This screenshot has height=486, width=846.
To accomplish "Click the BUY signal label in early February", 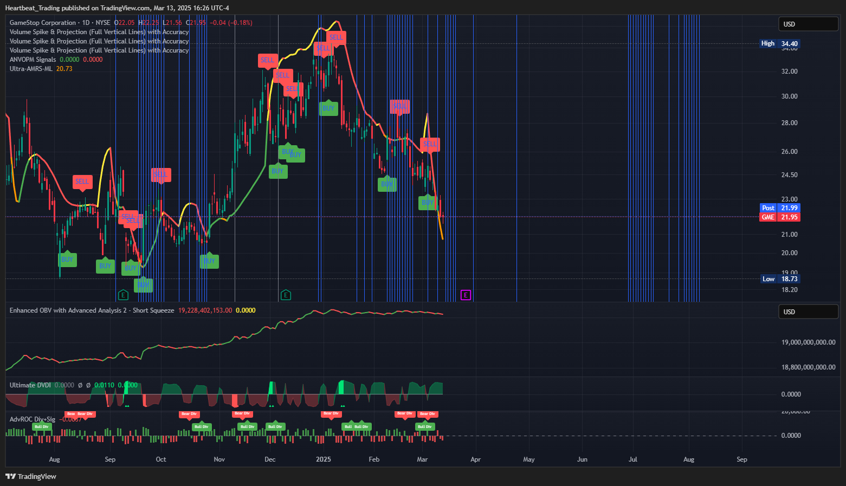I will (x=387, y=184).
